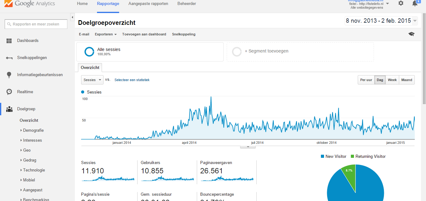Click the New Visitor legend entry
This screenshot has width=426, height=201.
(333, 157)
